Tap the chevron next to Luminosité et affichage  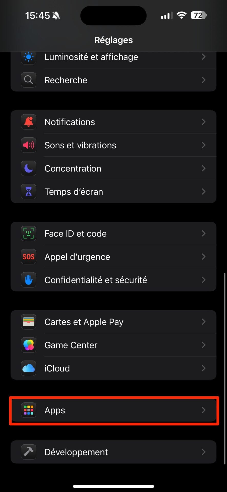[203, 57]
